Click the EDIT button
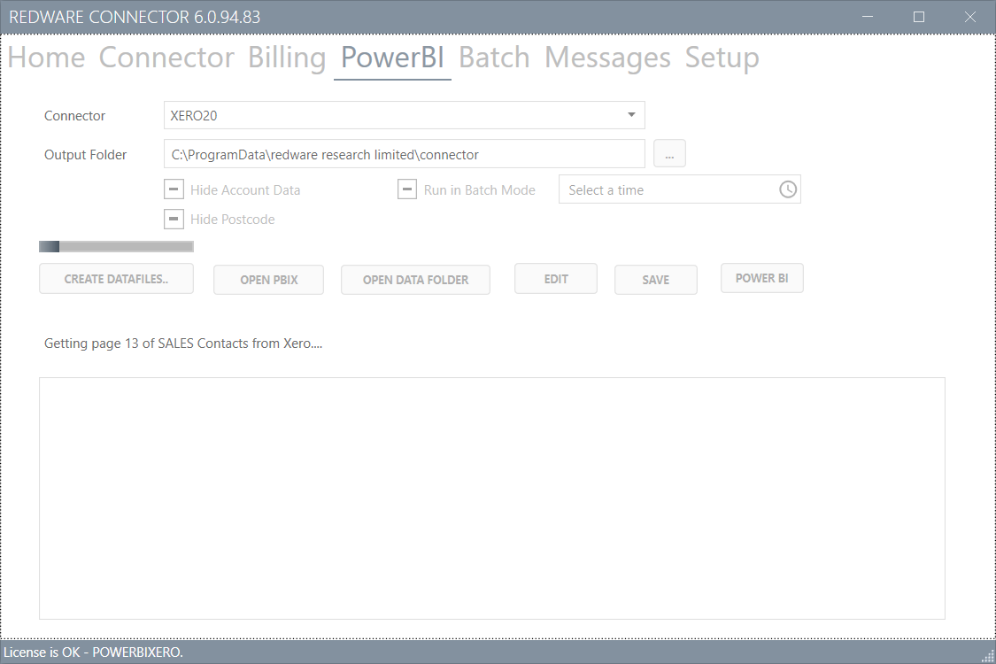 [556, 279]
